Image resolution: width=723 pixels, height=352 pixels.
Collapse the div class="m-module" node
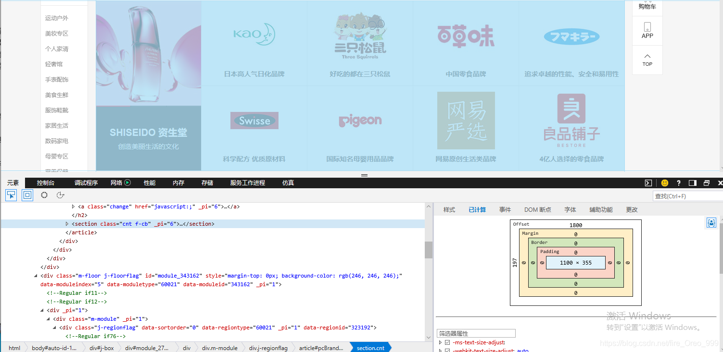point(48,319)
